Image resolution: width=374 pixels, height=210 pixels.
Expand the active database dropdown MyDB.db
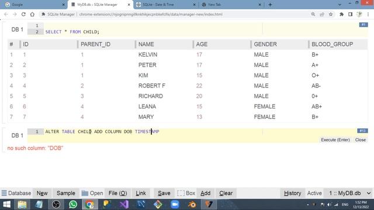pos(349,193)
